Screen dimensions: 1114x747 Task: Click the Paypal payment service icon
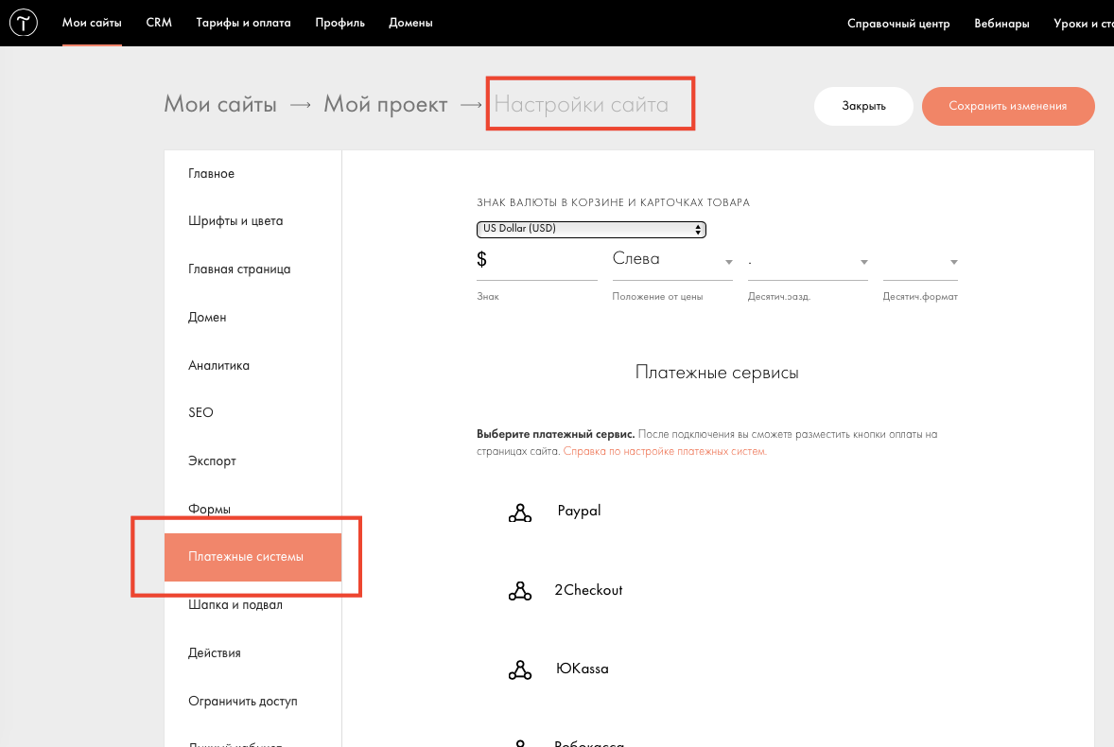520,512
